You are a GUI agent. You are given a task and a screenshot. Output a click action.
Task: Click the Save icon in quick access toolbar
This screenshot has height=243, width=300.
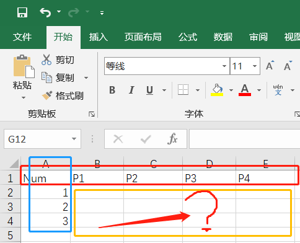22,12
